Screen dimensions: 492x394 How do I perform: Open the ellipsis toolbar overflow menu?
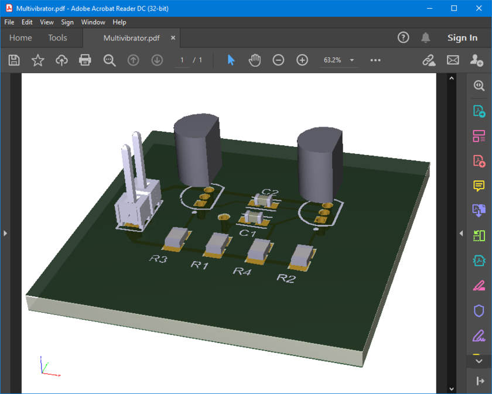[375, 60]
